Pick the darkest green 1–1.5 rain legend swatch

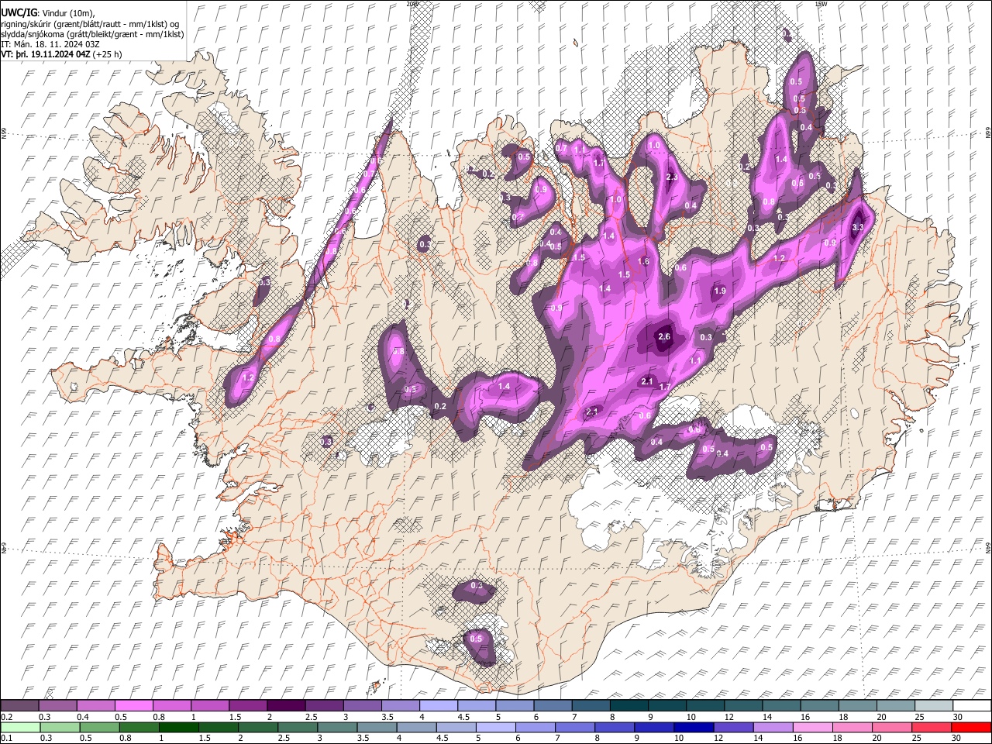[178, 727]
